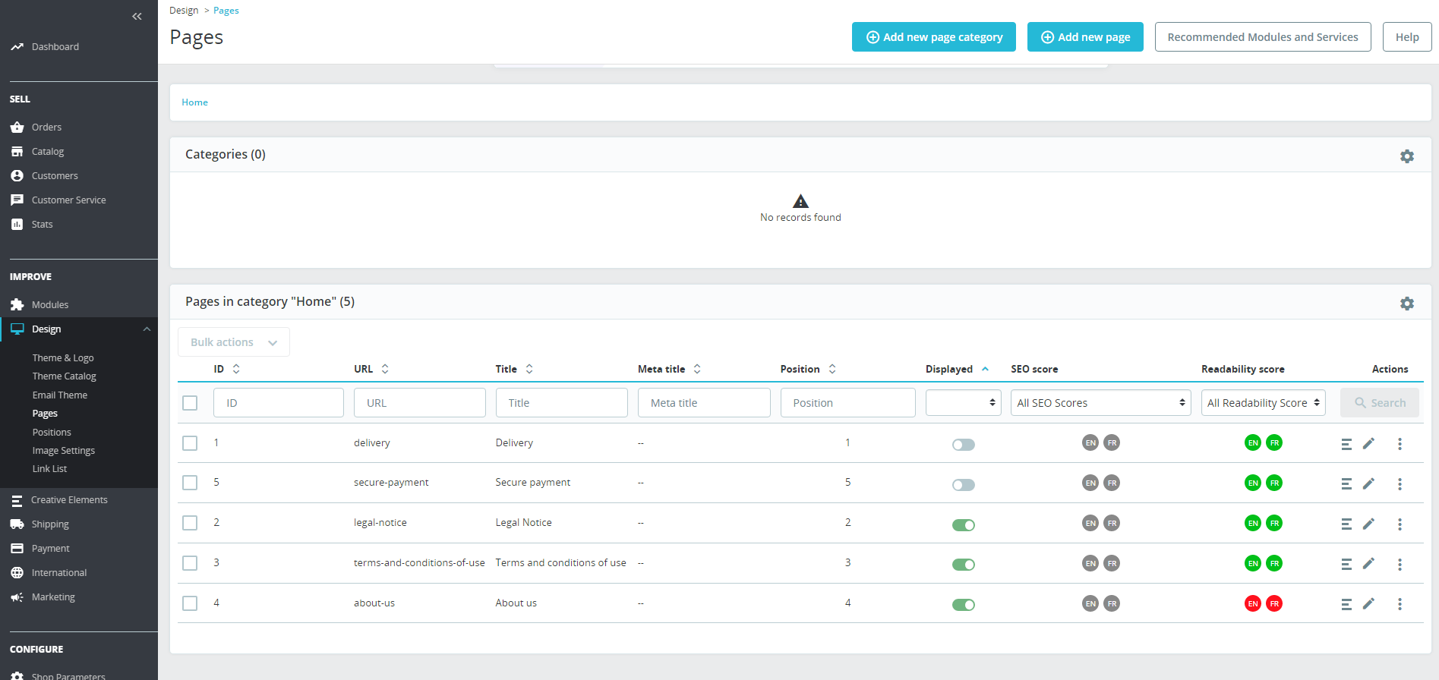This screenshot has height=680, width=1439.
Task: Disable display of Legal Notice page
Action: [x=964, y=525]
